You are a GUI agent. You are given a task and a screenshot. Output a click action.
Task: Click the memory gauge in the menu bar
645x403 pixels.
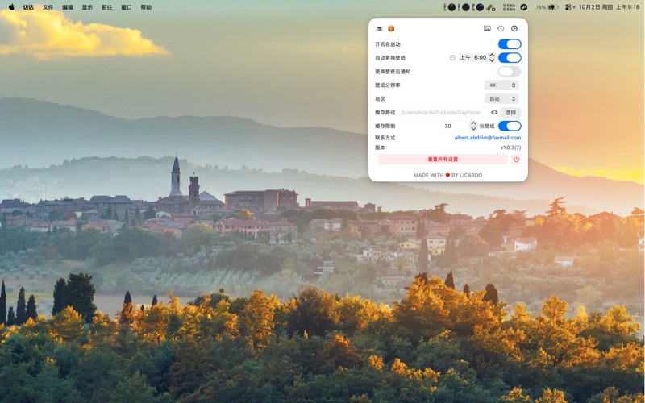[478, 7]
